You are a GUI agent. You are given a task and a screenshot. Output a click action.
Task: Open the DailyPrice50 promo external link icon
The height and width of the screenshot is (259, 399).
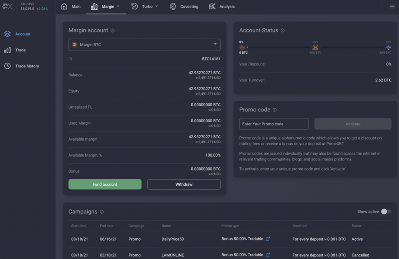click(268, 239)
